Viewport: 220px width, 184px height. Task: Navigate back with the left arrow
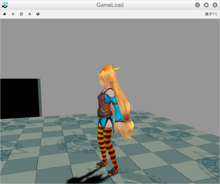pos(13,14)
